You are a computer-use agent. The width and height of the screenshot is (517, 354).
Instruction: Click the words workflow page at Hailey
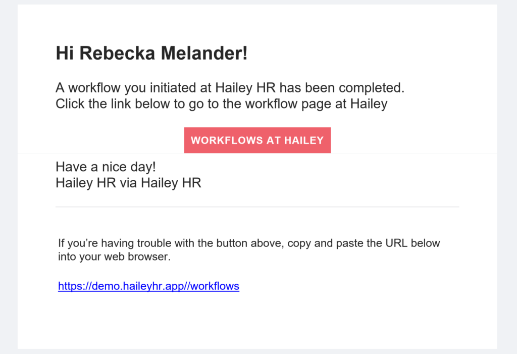(316, 104)
